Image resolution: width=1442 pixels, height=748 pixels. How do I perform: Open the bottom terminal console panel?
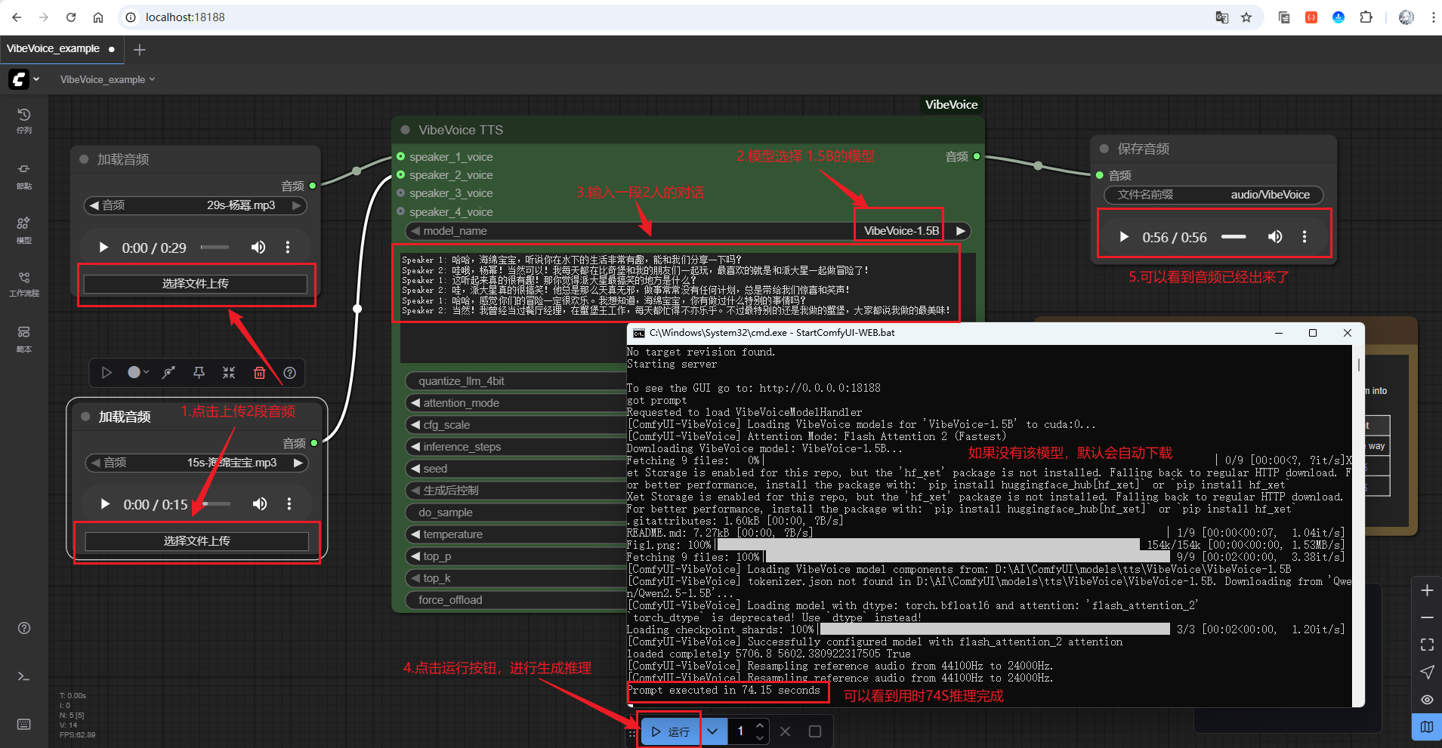[x=24, y=676]
